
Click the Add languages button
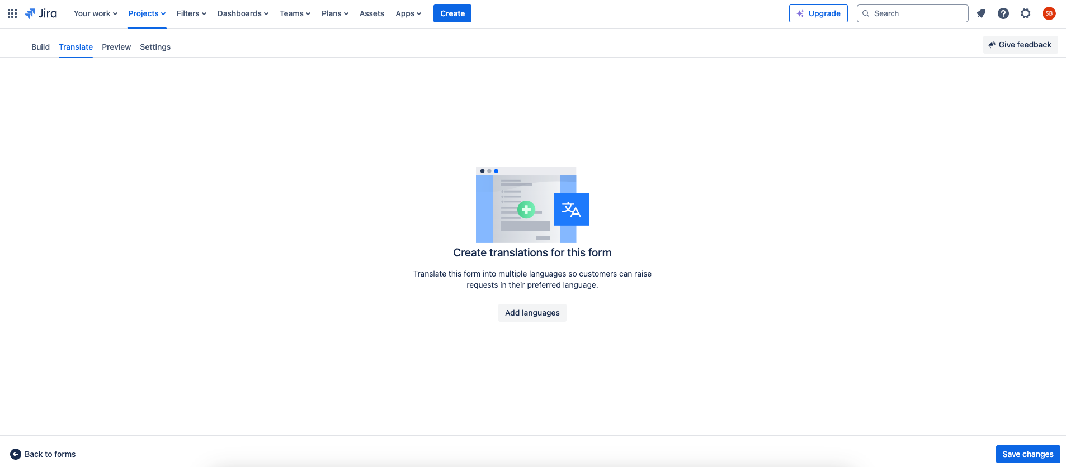(x=532, y=313)
